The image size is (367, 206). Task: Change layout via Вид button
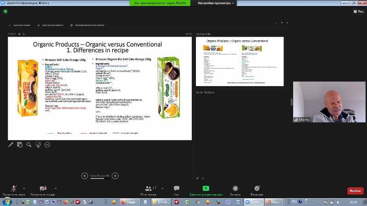359,11
